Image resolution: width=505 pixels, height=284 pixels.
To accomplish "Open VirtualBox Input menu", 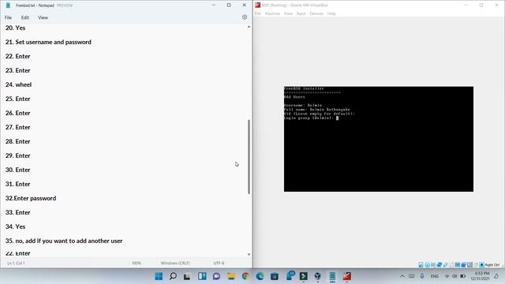I will point(301,13).
